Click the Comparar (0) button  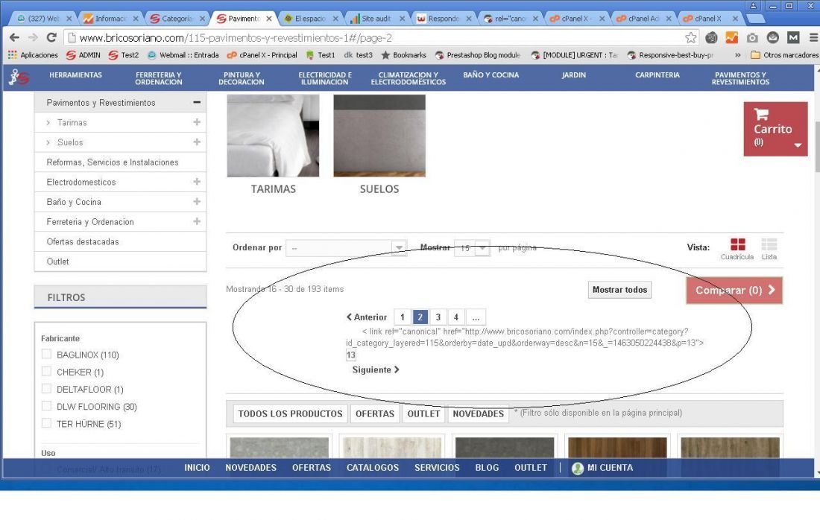pos(734,290)
